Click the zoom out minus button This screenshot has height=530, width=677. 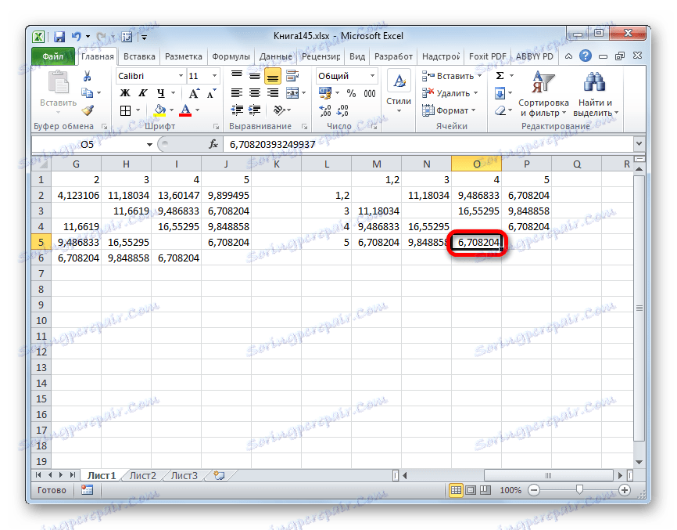pos(534,490)
